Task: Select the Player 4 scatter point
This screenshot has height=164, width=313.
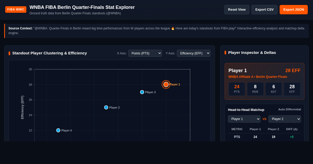Action: [58, 130]
